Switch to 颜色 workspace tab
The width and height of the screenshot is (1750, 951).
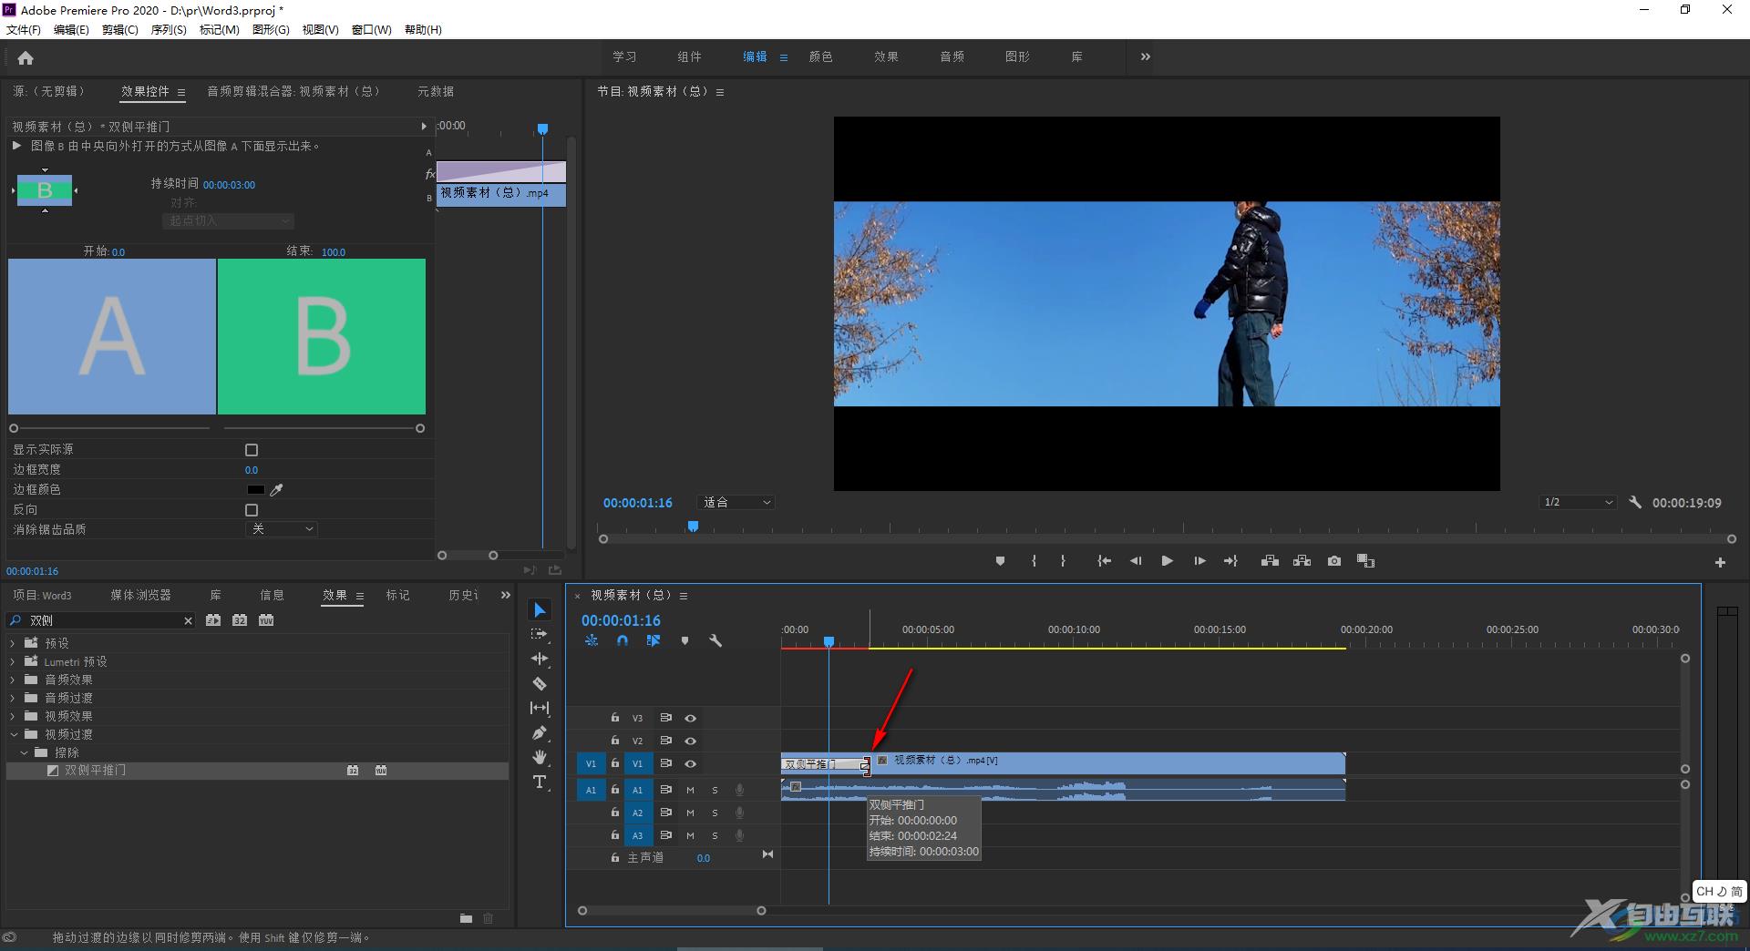[820, 56]
